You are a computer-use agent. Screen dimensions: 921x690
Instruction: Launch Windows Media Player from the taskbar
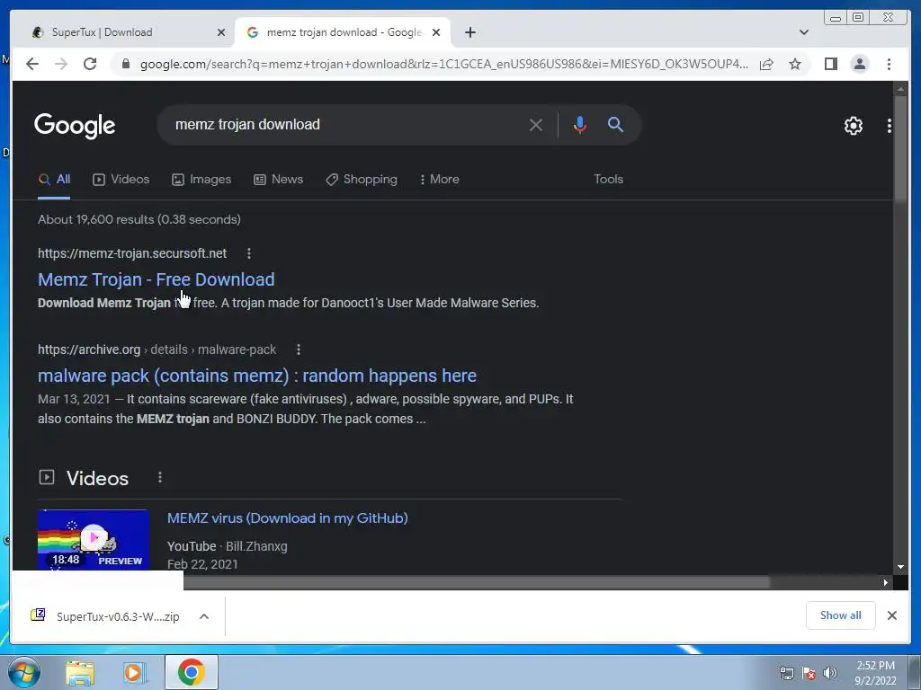point(135,673)
